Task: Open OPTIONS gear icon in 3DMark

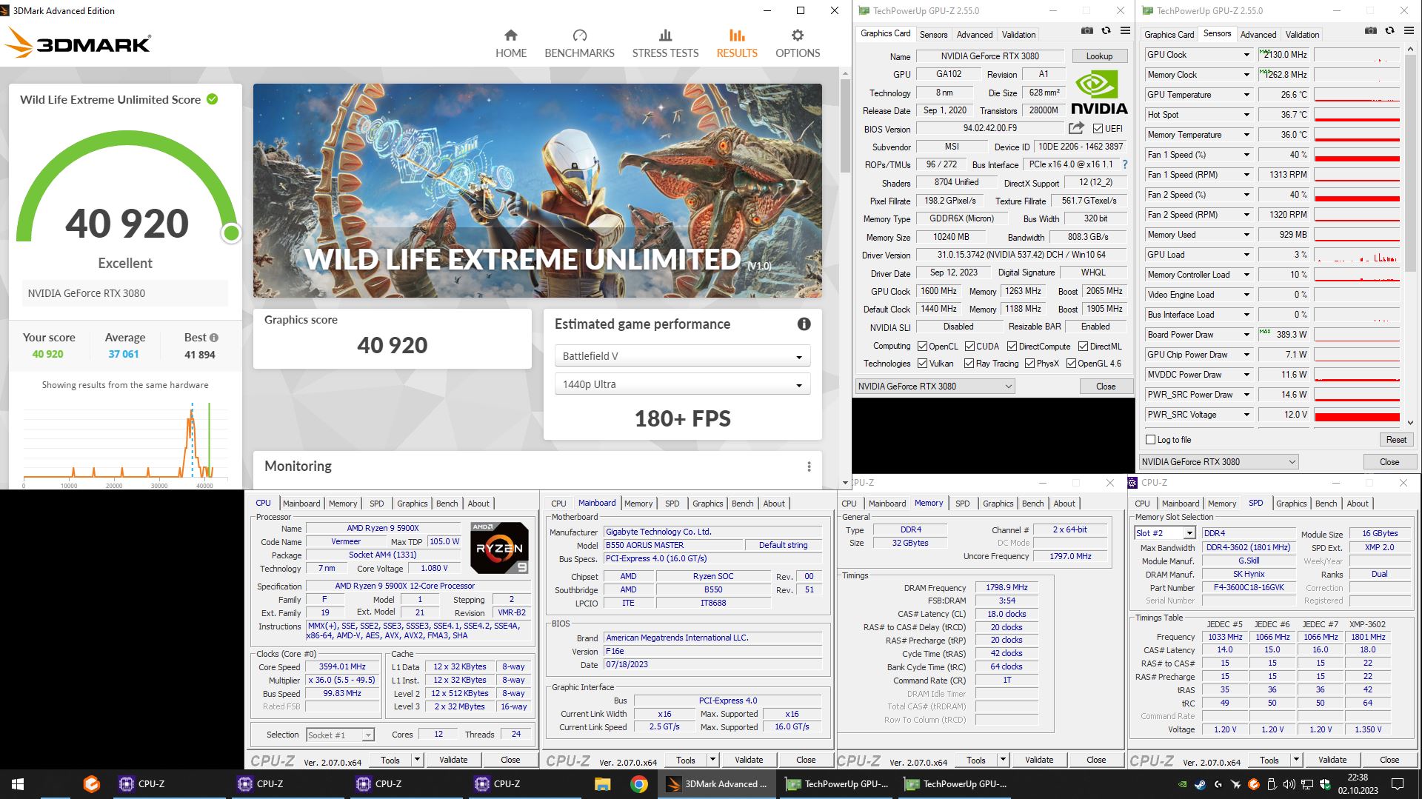Action: [x=798, y=35]
